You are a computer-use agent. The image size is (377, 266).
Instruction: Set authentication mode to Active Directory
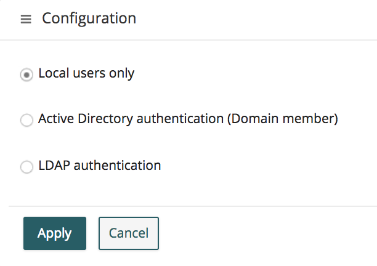26,121
